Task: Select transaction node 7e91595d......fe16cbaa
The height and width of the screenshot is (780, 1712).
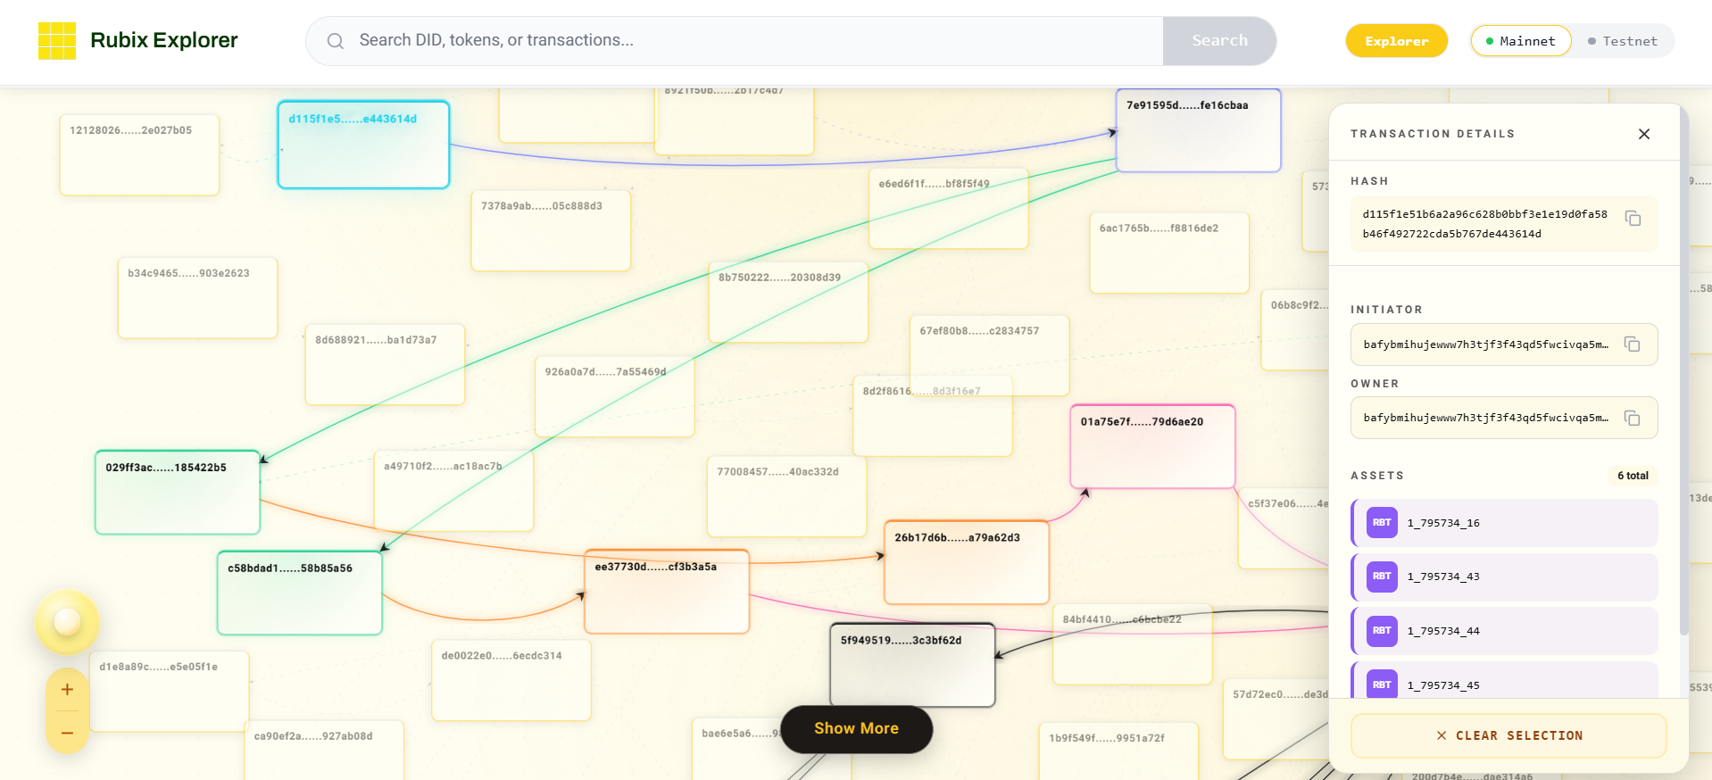Action: point(1198,130)
